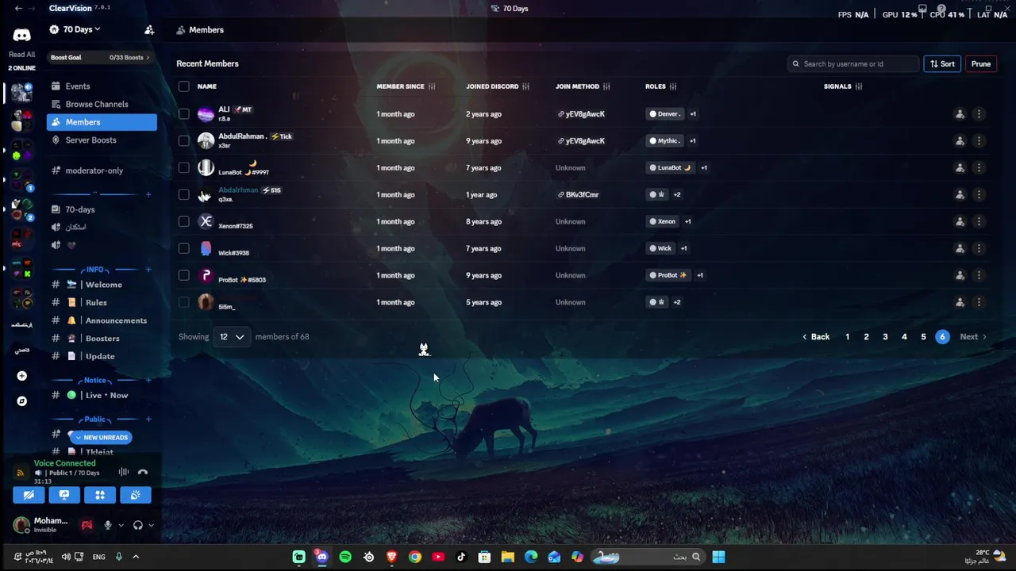Screen dimensions: 1016x571
Task: Open Discover servers compass icon
Action: click(22, 401)
